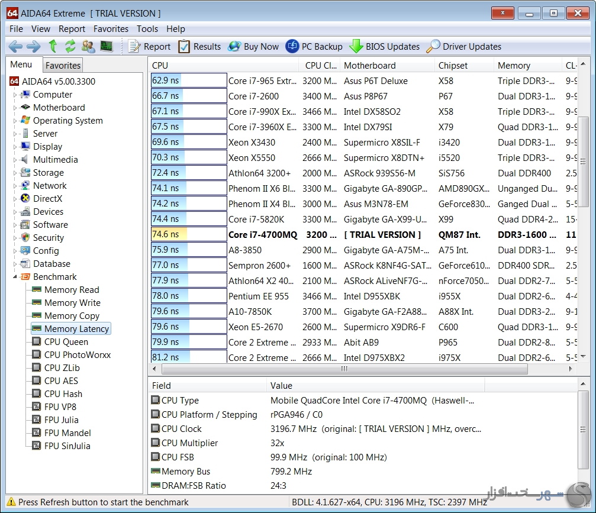Click the details pane vertical scrollbar thumb

pyautogui.click(x=583, y=430)
